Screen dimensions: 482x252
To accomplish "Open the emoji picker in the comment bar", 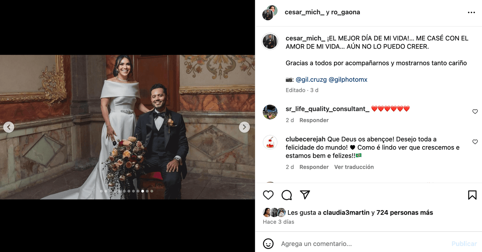I will coord(268,243).
